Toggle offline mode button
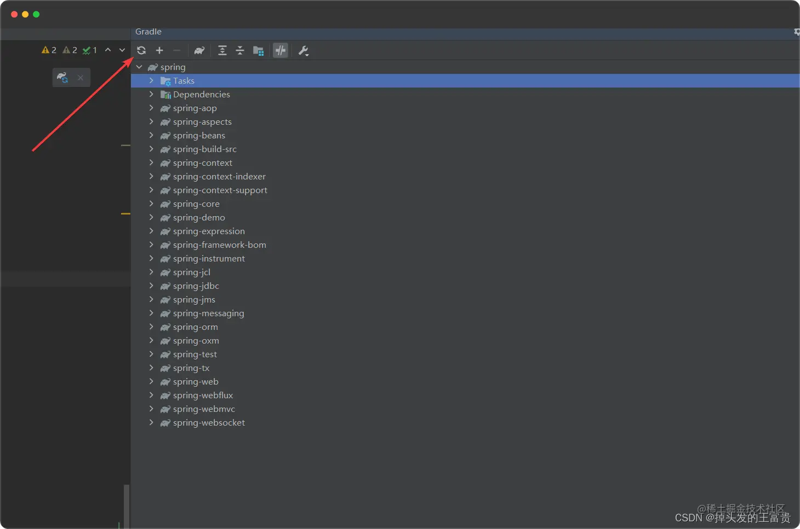800x529 pixels. (281, 50)
